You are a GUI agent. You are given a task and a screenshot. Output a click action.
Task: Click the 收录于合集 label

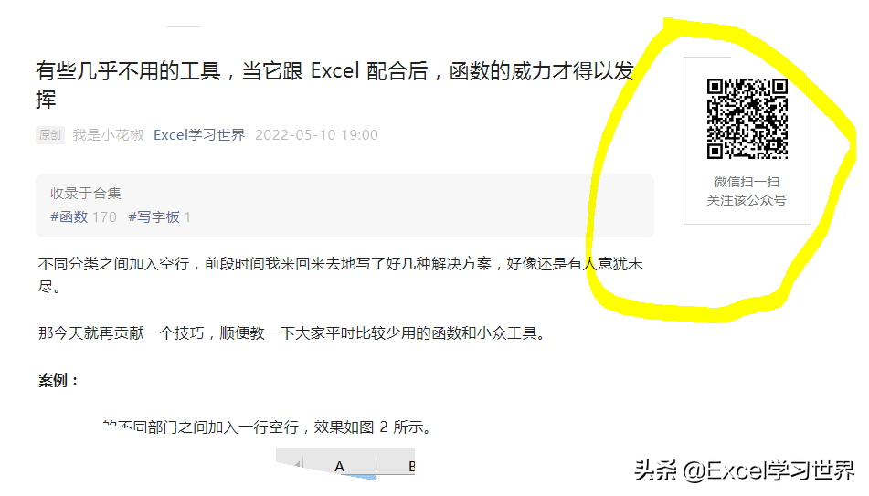[x=85, y=193]
